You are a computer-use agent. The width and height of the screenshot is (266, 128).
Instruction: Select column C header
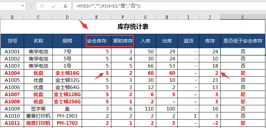click(x=38, y=17)
